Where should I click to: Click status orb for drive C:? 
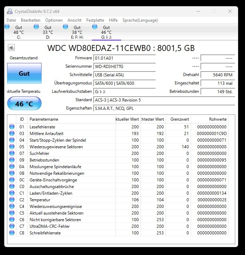tap(7, 27)
